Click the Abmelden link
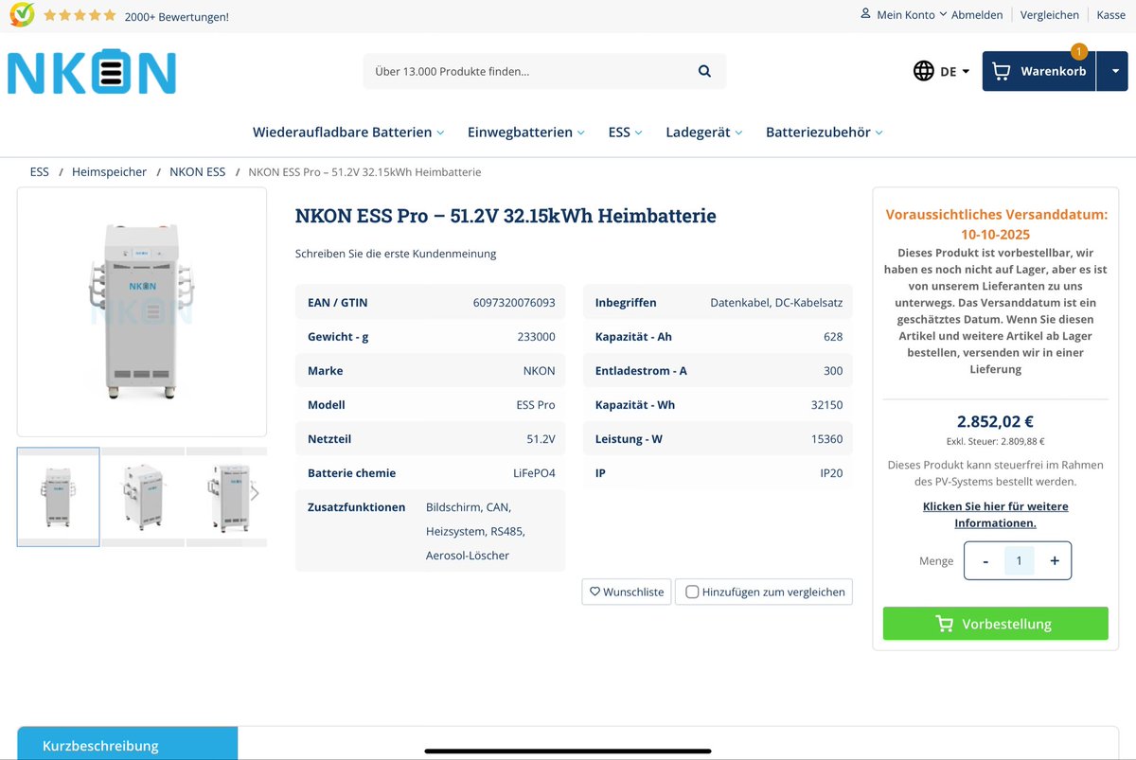This screenshot has height=760, width=1136. click(x=977, y=15)
